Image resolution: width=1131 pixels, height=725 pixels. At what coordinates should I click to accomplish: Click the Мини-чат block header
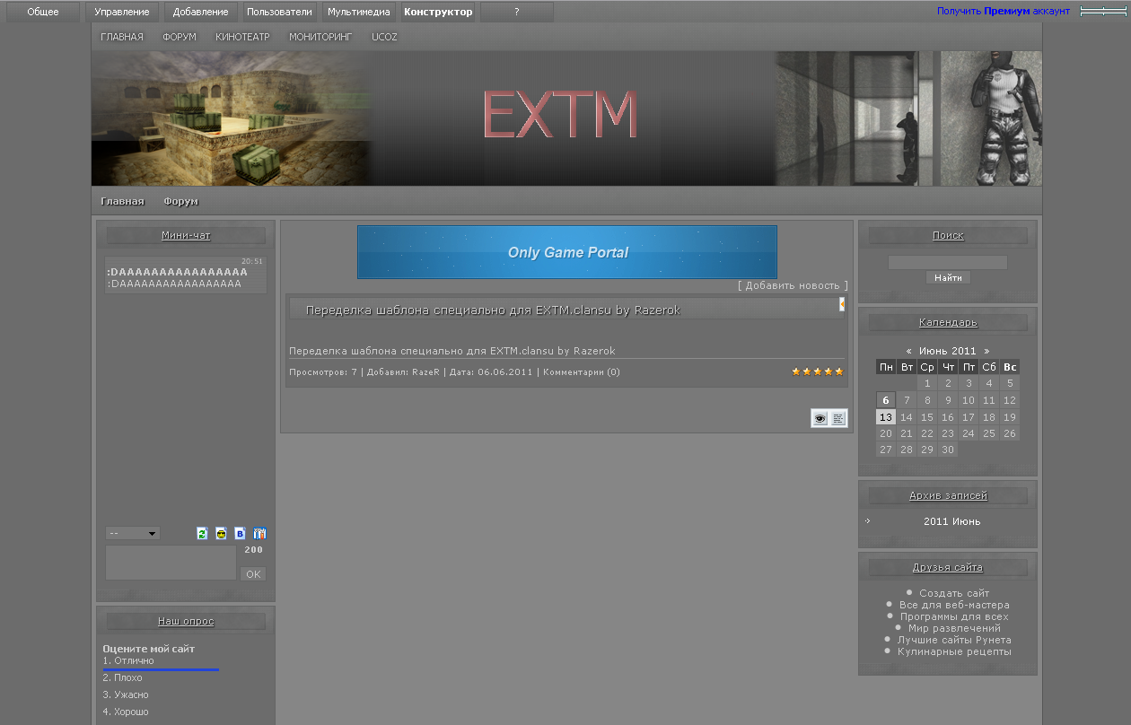click(x=186, y=235)
